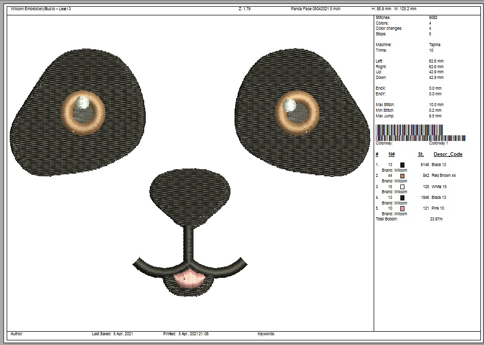This screenshot has width=484, height=345.
Task: Click the N# column header
Action: (x=392, y=154)
